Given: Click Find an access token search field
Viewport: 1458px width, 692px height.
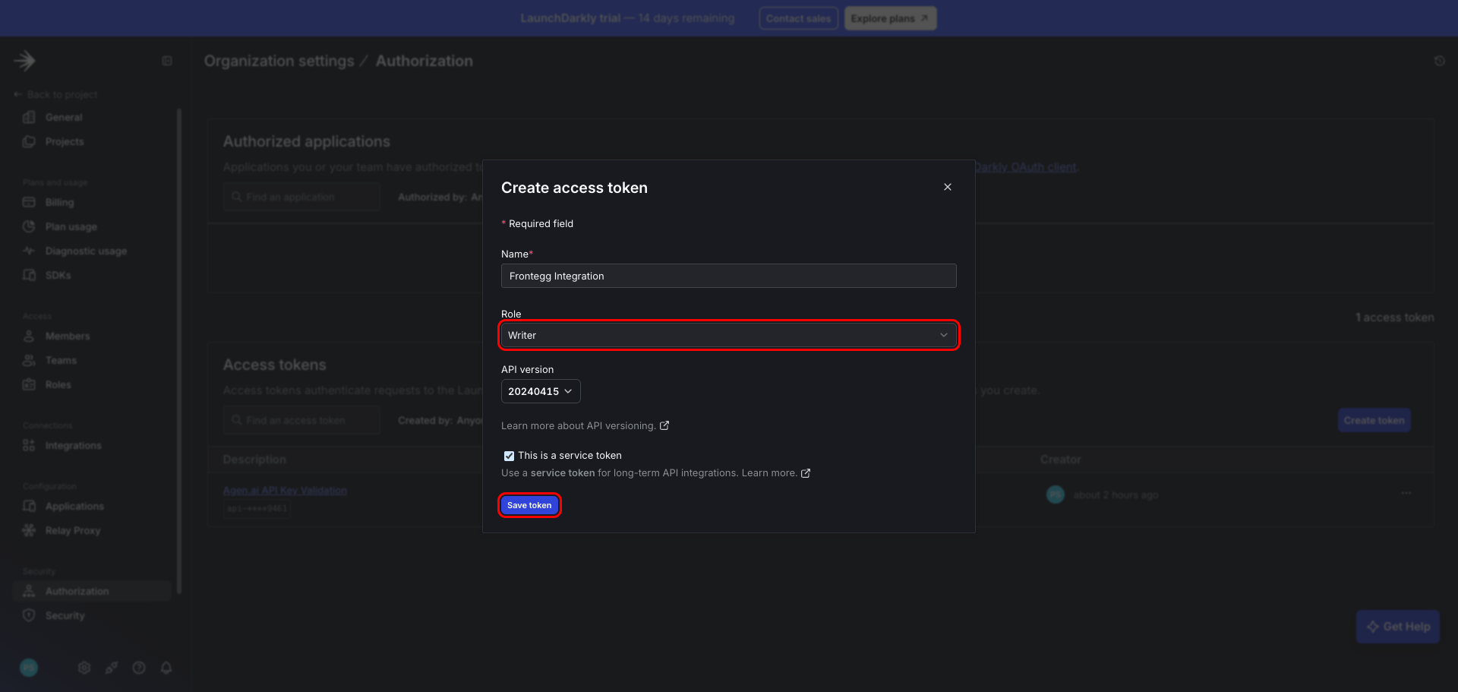Looking at the screenshot, I should coord(301,420).
